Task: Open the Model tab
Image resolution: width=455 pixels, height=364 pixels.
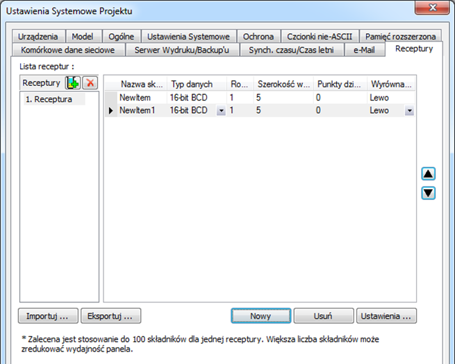Action: click(x=83, y=37)
